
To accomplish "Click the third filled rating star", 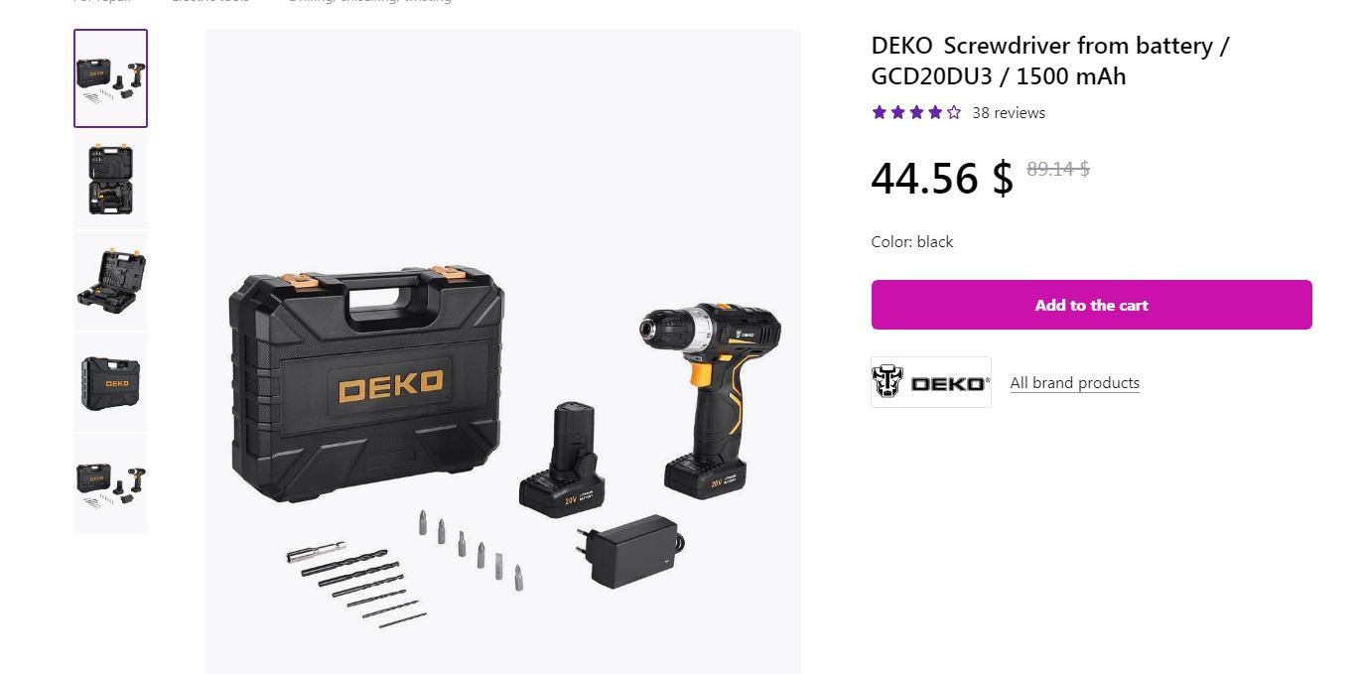I will [x=916, y=112].
